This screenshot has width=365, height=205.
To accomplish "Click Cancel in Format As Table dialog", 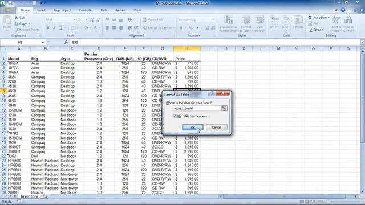I will [217, 128].
